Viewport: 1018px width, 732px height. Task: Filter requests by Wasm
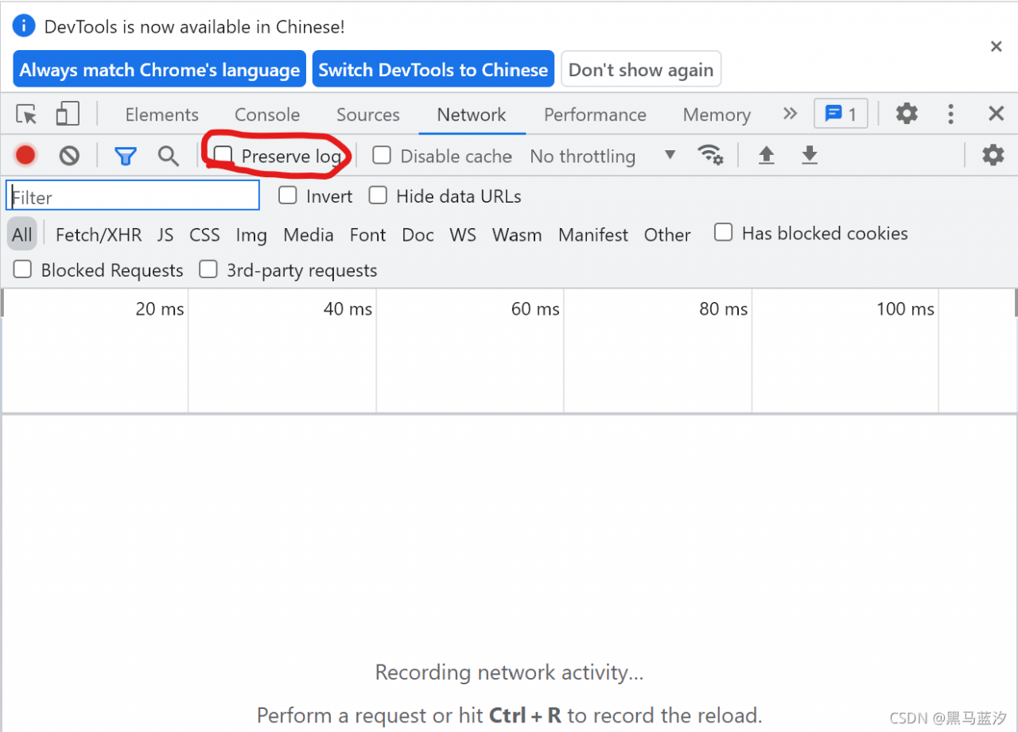[517, 234]
